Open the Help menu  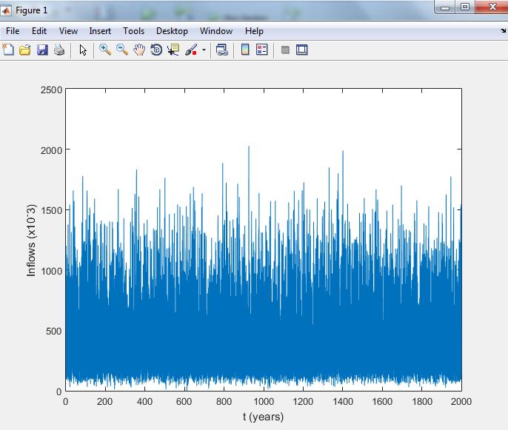[x=254, y=31]
